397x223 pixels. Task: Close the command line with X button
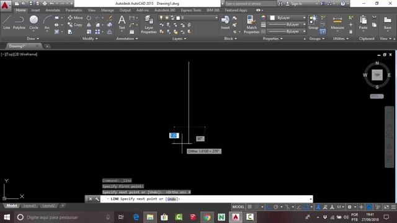(x=90, y=199)
